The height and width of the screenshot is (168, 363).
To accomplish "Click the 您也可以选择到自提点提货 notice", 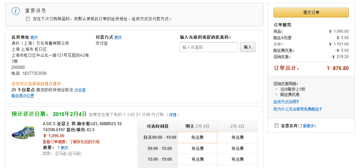I will point(36,84).
